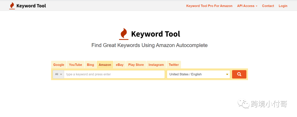Switch to the Google tab

coord(59,65)
